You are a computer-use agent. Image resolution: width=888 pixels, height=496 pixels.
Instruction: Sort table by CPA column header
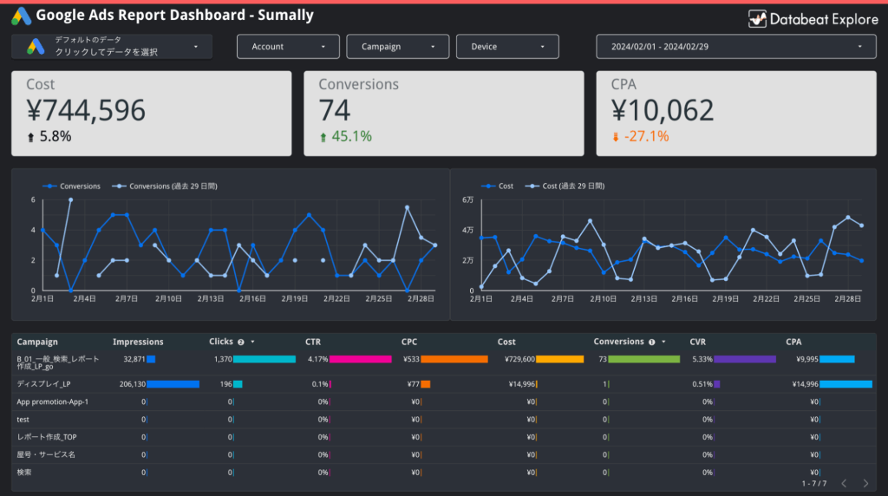pyautogui.click(x=793, y=342)
